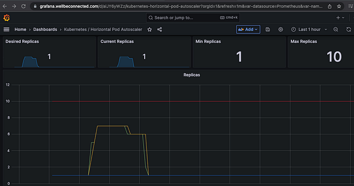This screenshot has width=354, height=186.
Task: Refresh the dashboard
Action: (x=348, y=29)
